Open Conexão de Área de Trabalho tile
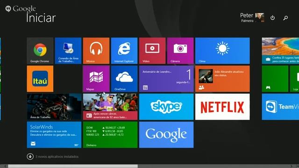Screen dimensions: 299x168 68,51
